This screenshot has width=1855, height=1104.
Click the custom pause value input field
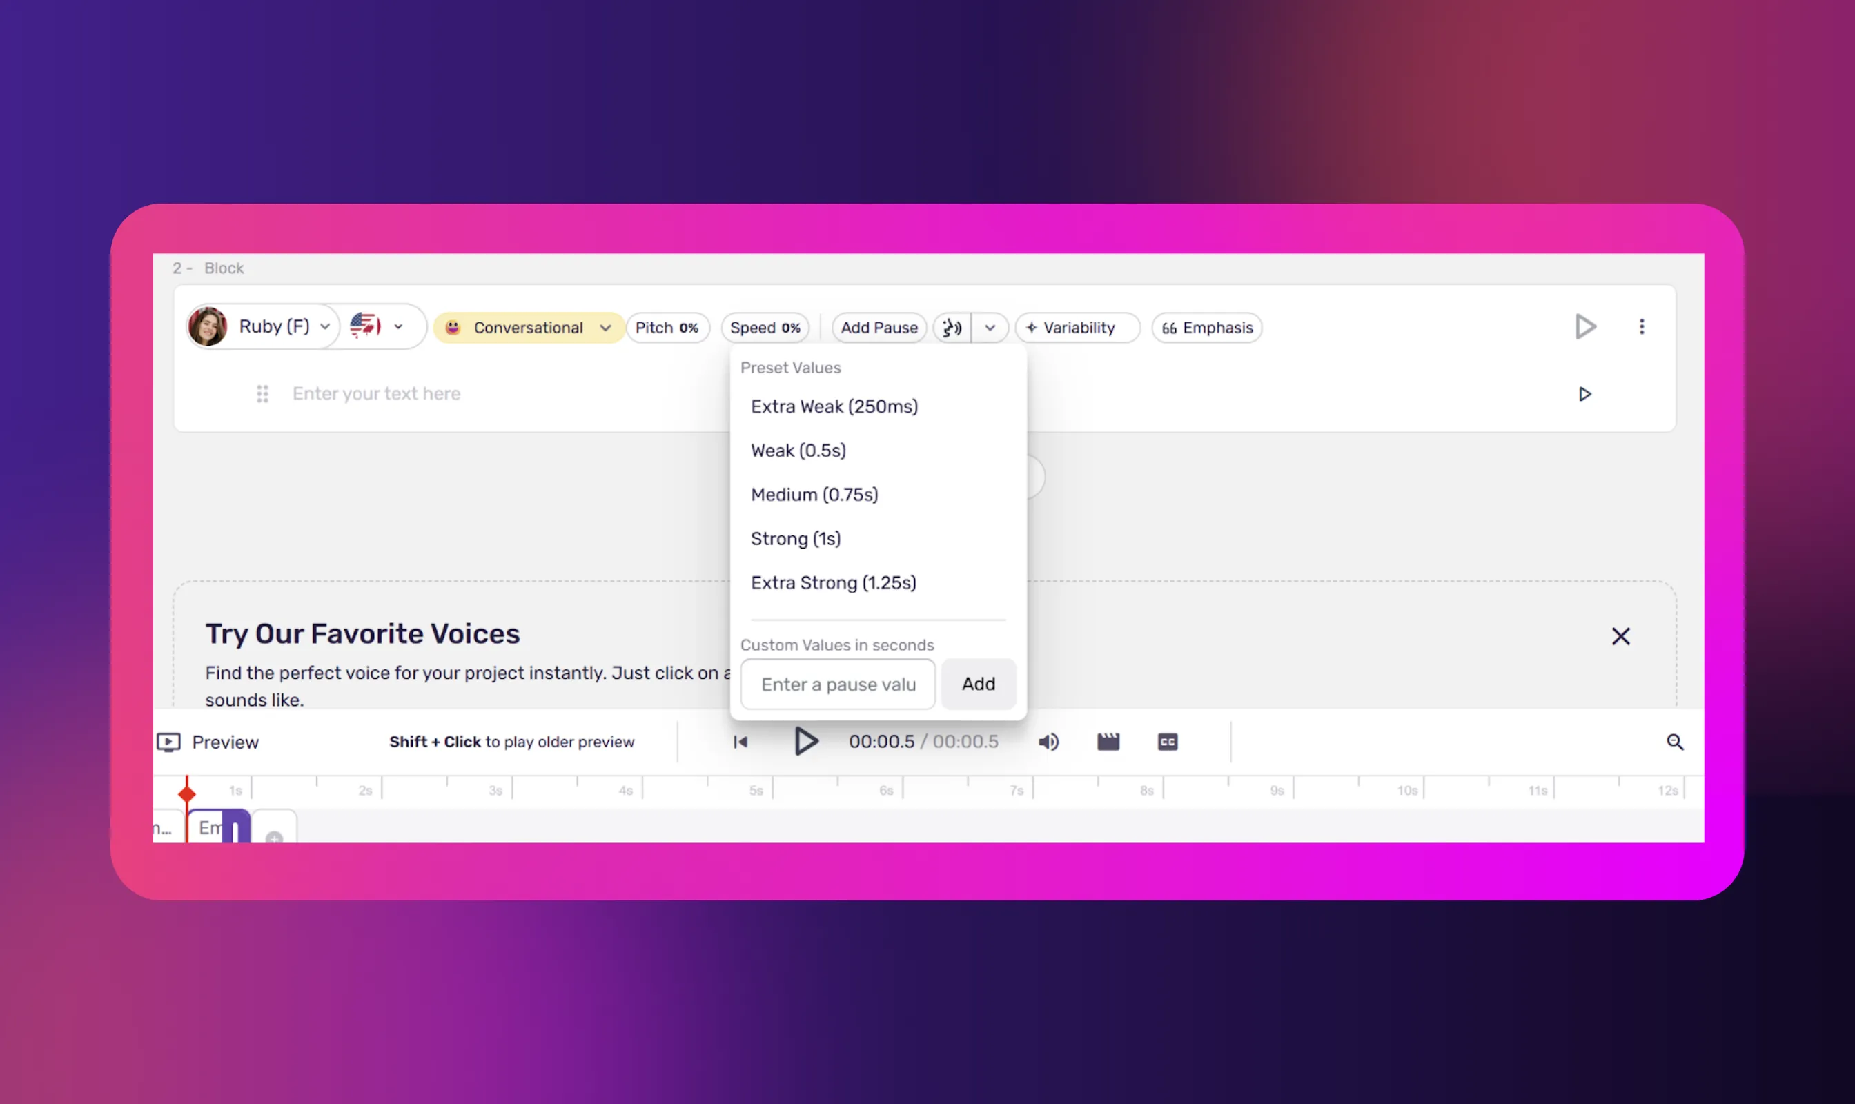click(x=838, y=684)
